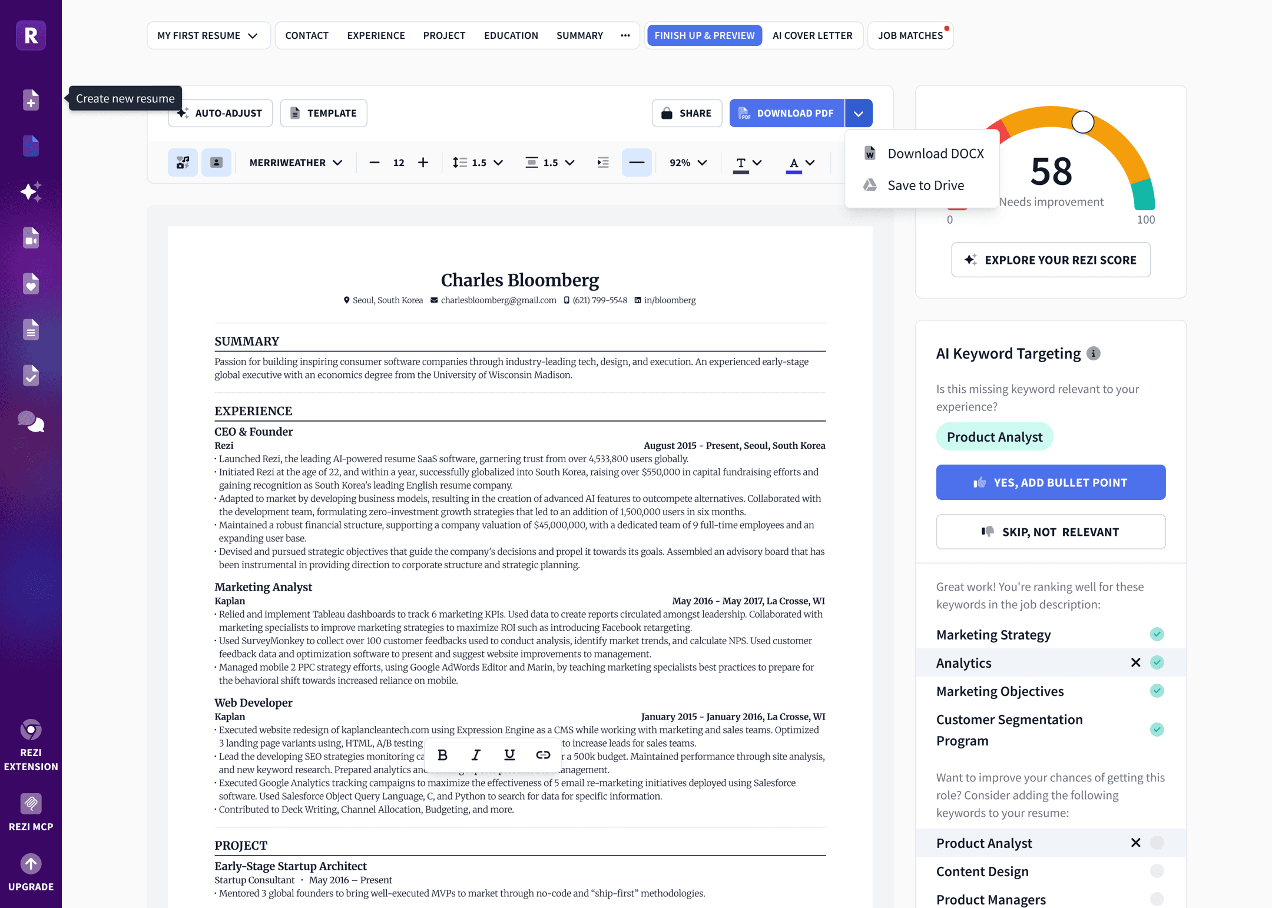The height and width of the screenshot is (908, 1272).
Task: Click Skip, Not Relevant button
Action: 1051,532
